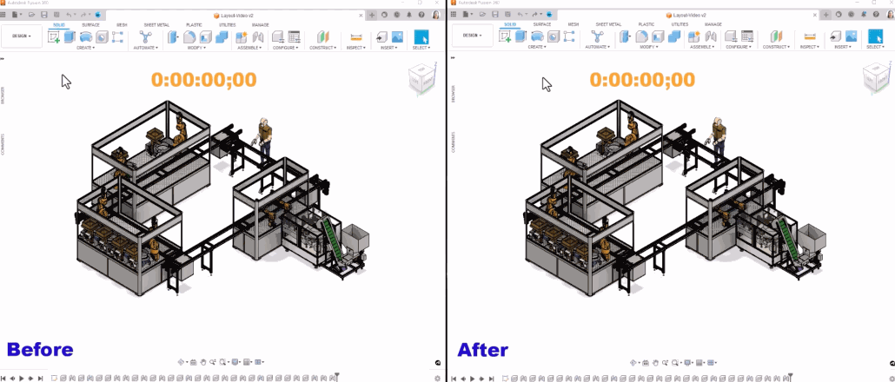Image resolution: width=895 pixels, height=382 pixels.
Task: Select Shell tool in the left (Before) window
Action: [x=205, y=37]
